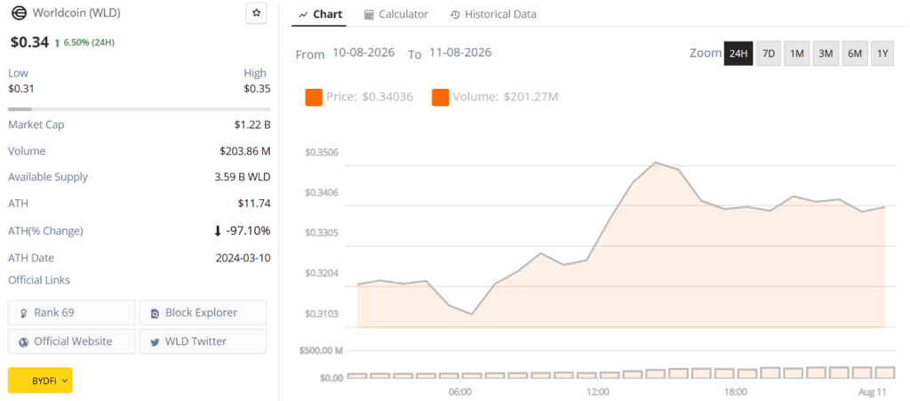
Task: Click the Calculator tab icon
Action: [x=369, y=14]
